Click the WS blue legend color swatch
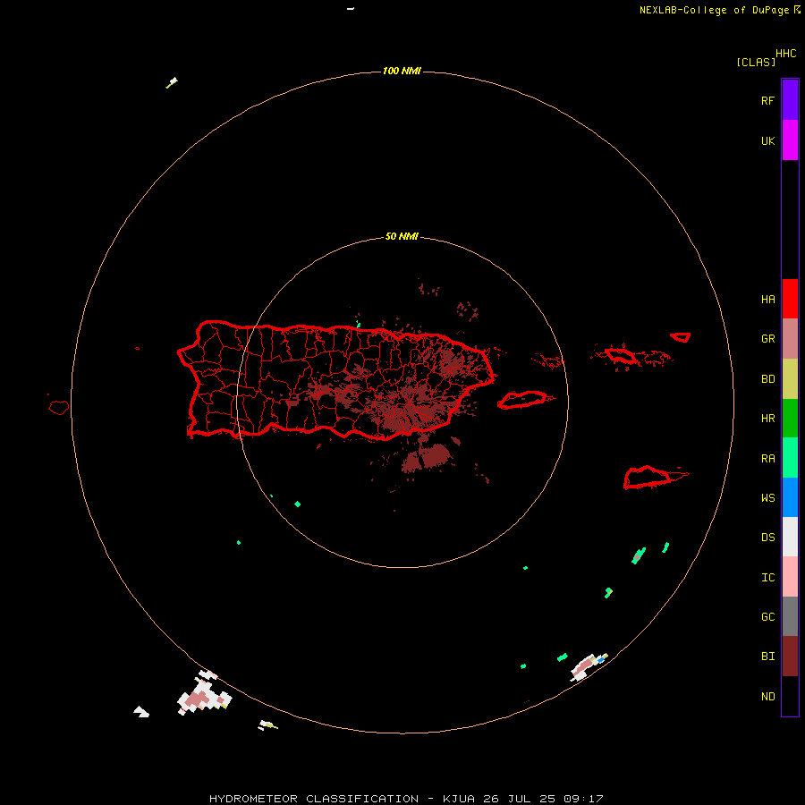 coord(790,497)
